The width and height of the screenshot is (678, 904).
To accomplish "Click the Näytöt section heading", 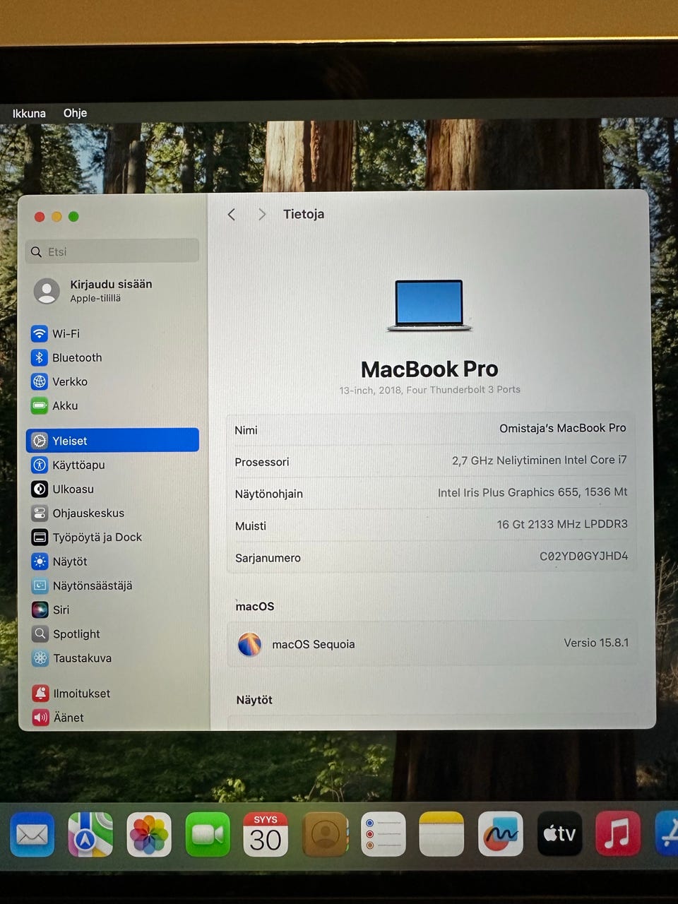I will 254,700.
